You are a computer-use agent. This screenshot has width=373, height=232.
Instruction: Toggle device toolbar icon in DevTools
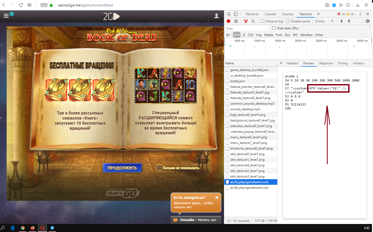(x=236, y=14)
